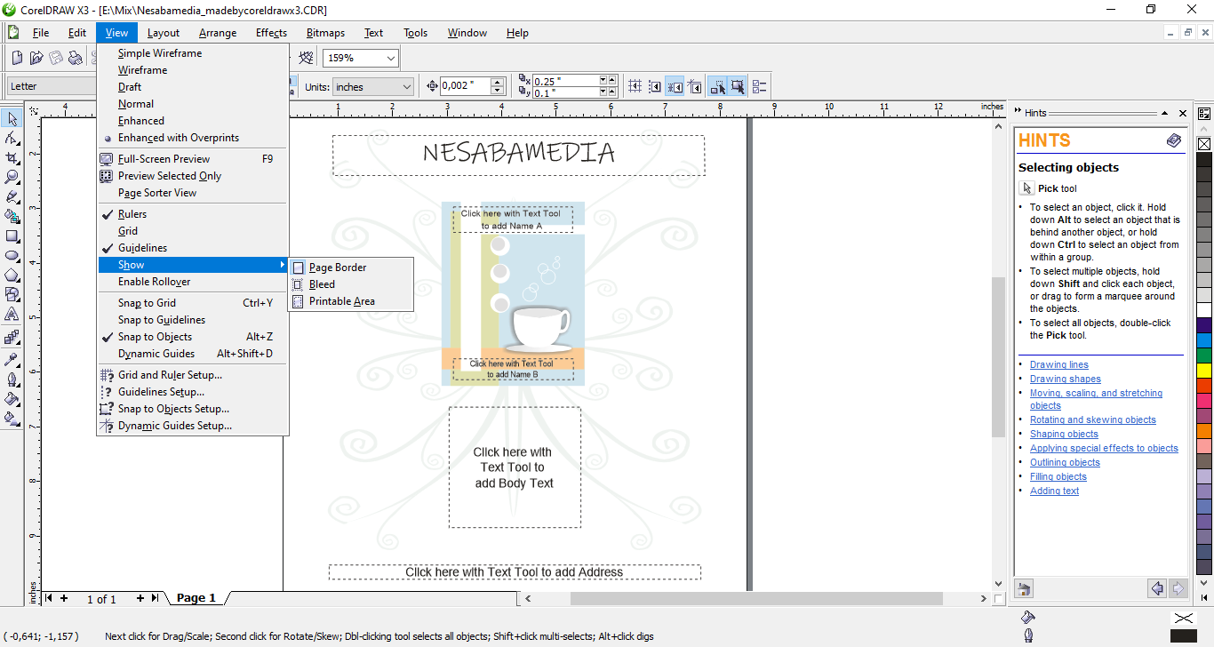Expand the Units inches dropdown
1214x647 pixels.
pyautogui.click(x=407, y=87)
